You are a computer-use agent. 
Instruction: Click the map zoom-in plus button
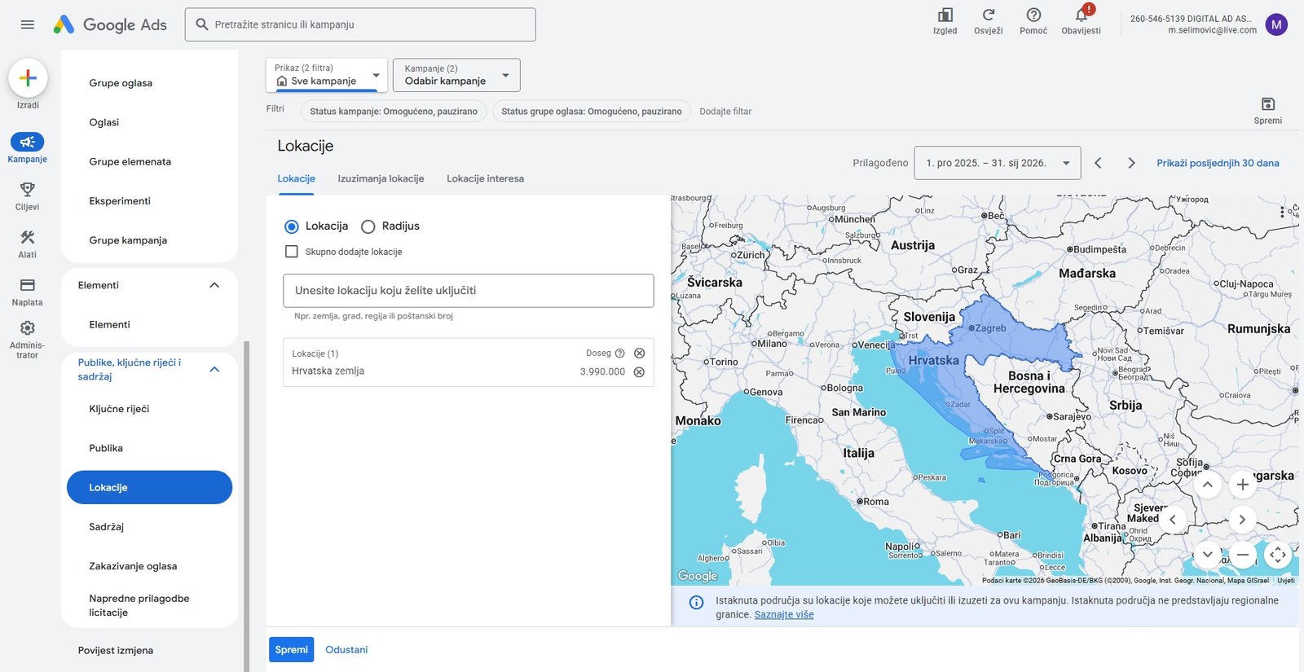[x=1242, y=485]
